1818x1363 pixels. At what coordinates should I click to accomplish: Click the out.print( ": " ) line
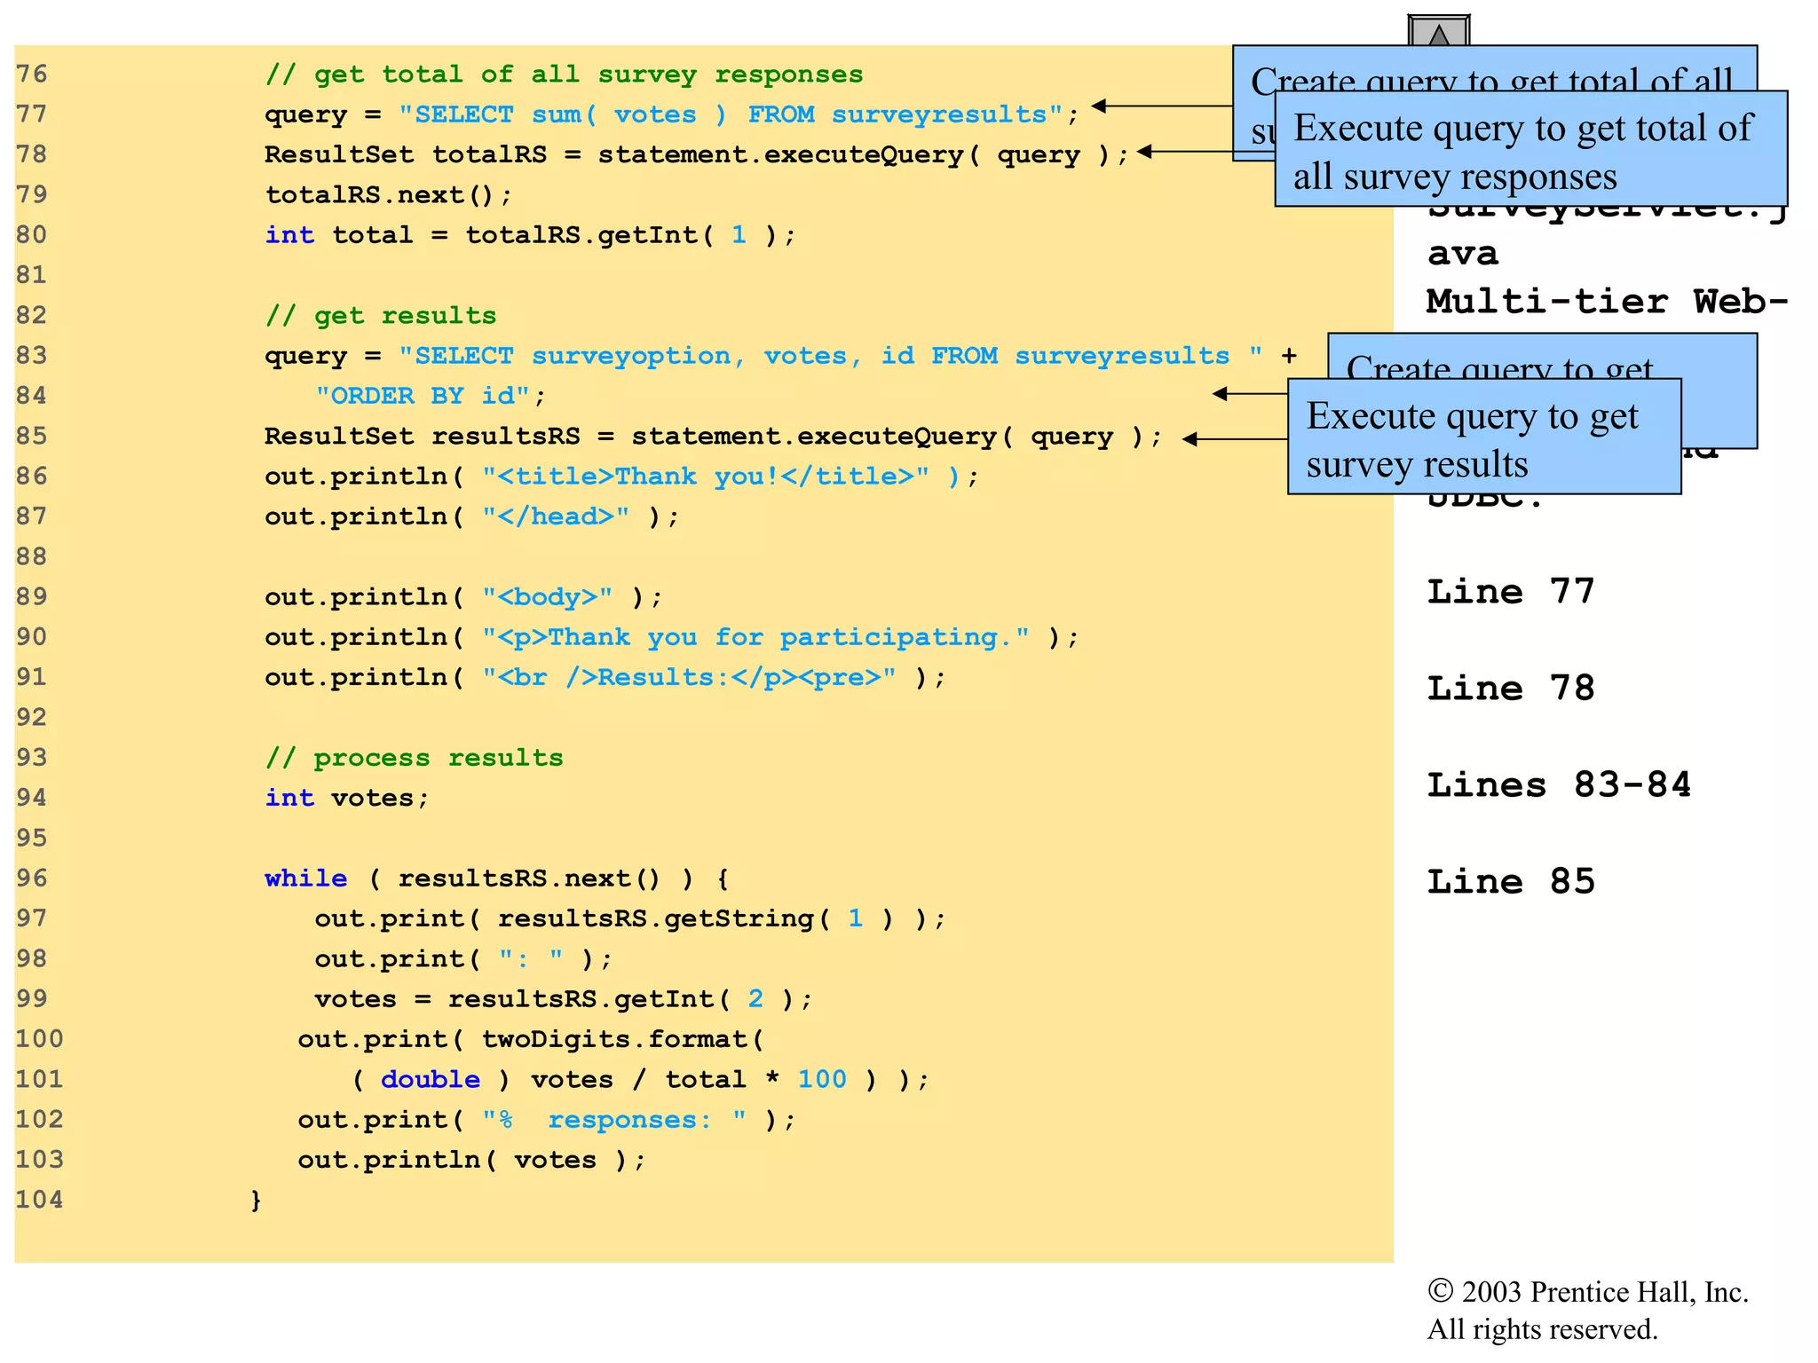tap(463, 959)
